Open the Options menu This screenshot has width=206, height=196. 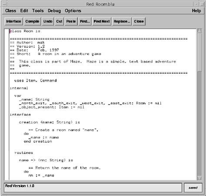[73, 11]
